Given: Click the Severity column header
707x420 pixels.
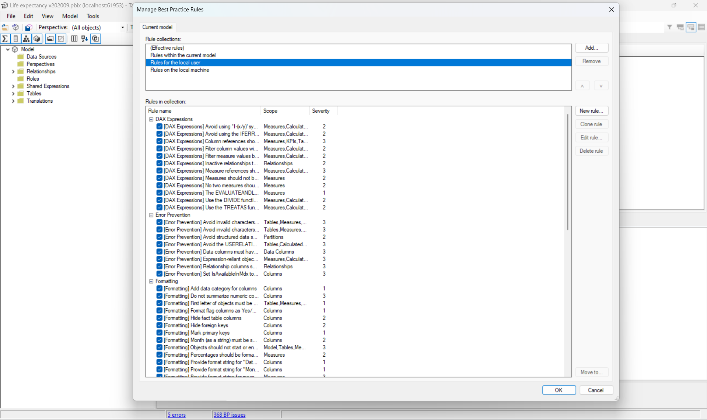Looking at the screenshot, I should tap(323, 111).
